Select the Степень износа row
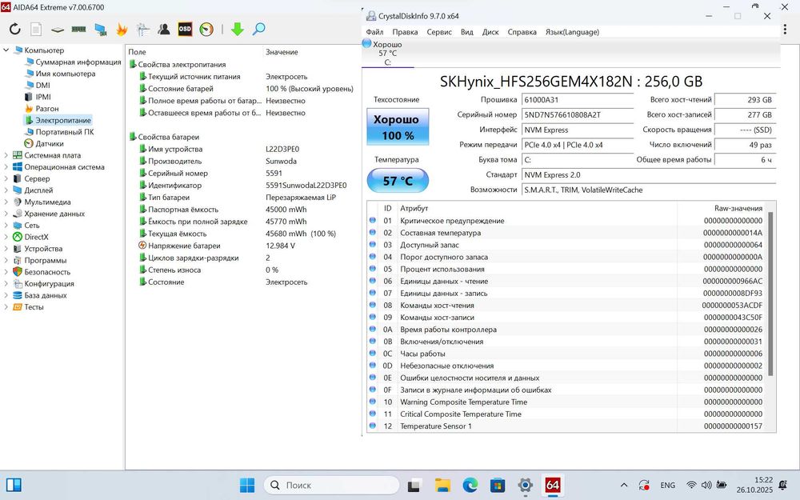Screen dimensions: 800x500 tap(242, 270)
